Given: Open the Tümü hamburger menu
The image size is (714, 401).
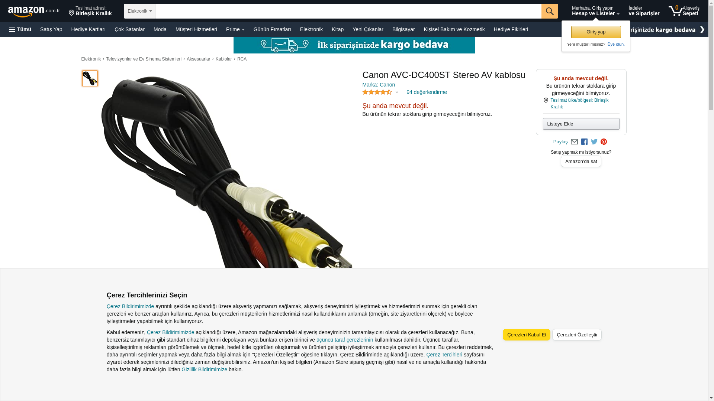Looking at the screenshot, I should coord(20,29).
